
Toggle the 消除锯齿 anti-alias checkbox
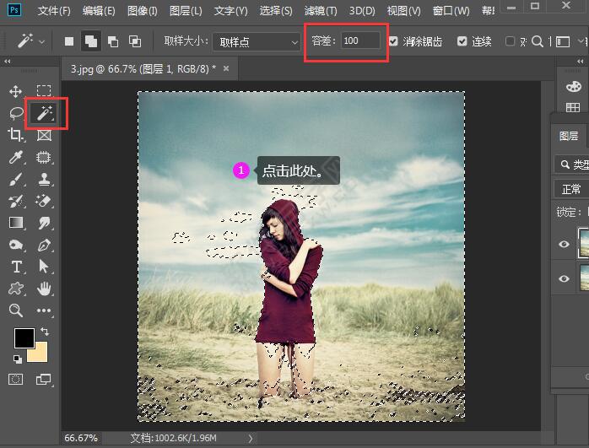pyautogui.click(x=394, y=41)
